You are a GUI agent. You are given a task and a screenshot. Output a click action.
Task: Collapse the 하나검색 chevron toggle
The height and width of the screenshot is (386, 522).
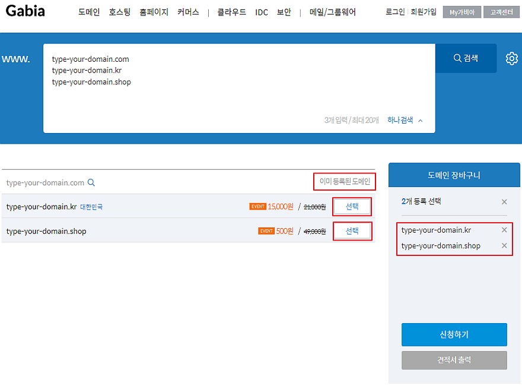tap(420, 121)
